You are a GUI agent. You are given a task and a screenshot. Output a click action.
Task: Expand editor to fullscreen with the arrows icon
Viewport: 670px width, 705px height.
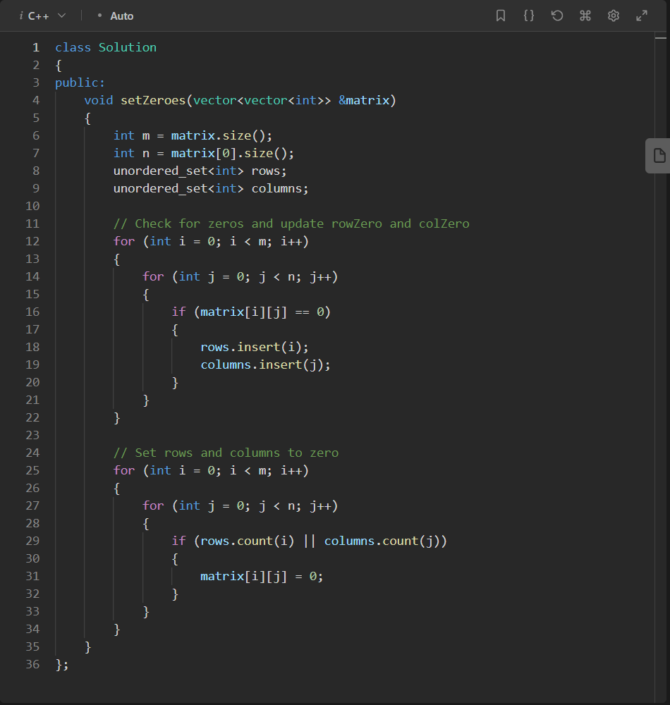click(642, 16)
